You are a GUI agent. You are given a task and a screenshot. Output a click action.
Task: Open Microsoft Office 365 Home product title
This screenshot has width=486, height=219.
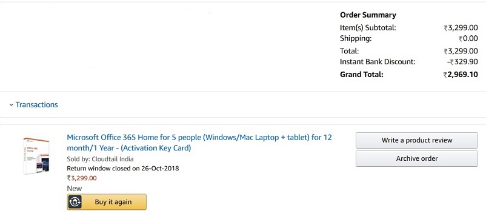[x=199, y=143]
